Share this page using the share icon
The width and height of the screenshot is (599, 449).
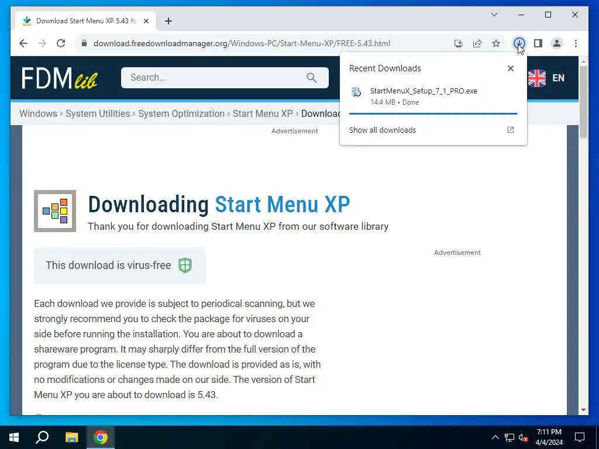tap(477, 43)
